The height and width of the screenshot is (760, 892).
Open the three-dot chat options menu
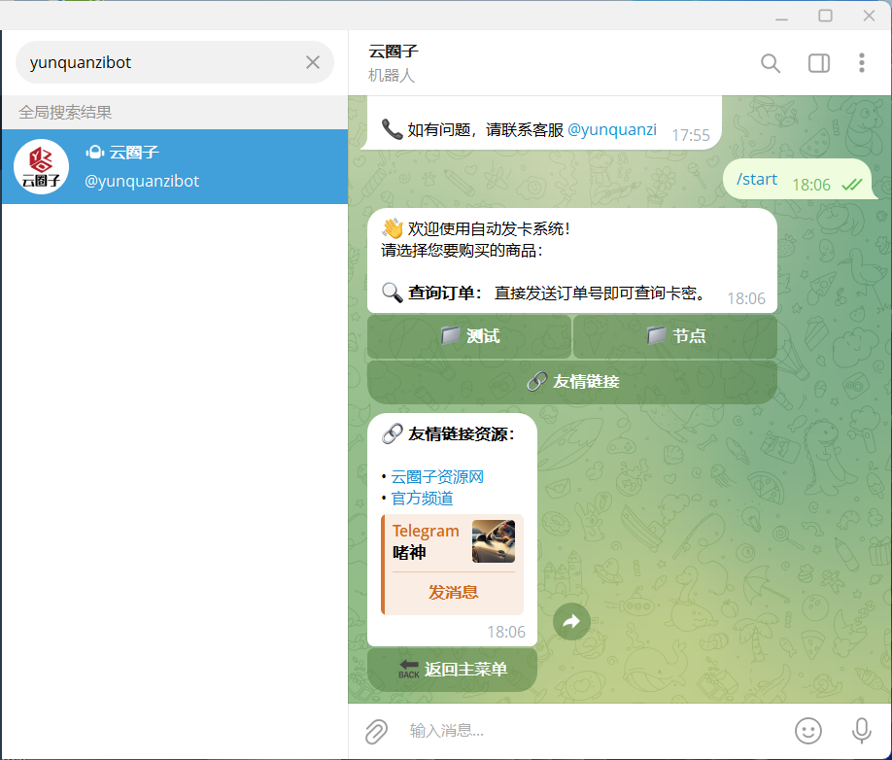coord(862,63)
